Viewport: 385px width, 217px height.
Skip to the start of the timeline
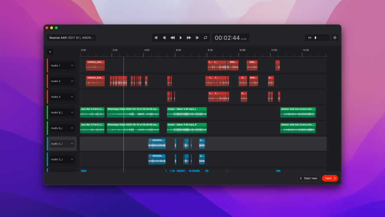[156, 38]
